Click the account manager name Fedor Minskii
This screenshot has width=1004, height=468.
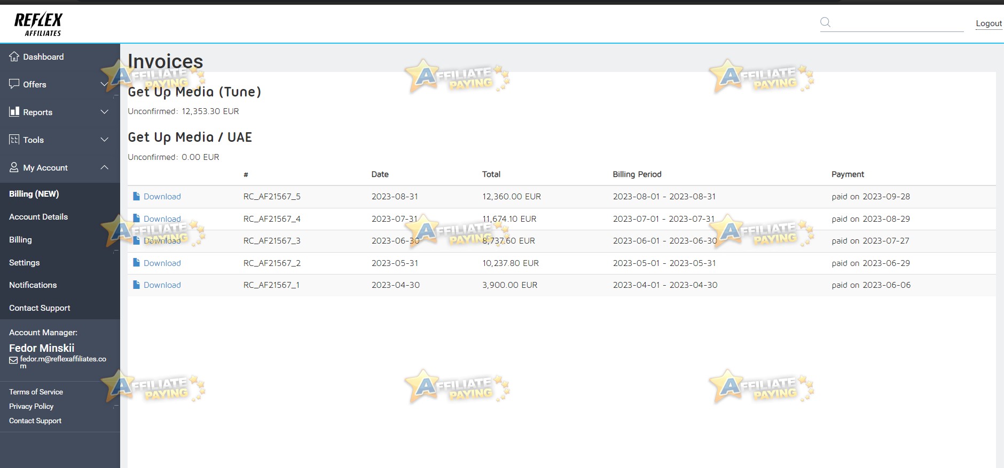(x=42, y=348)
